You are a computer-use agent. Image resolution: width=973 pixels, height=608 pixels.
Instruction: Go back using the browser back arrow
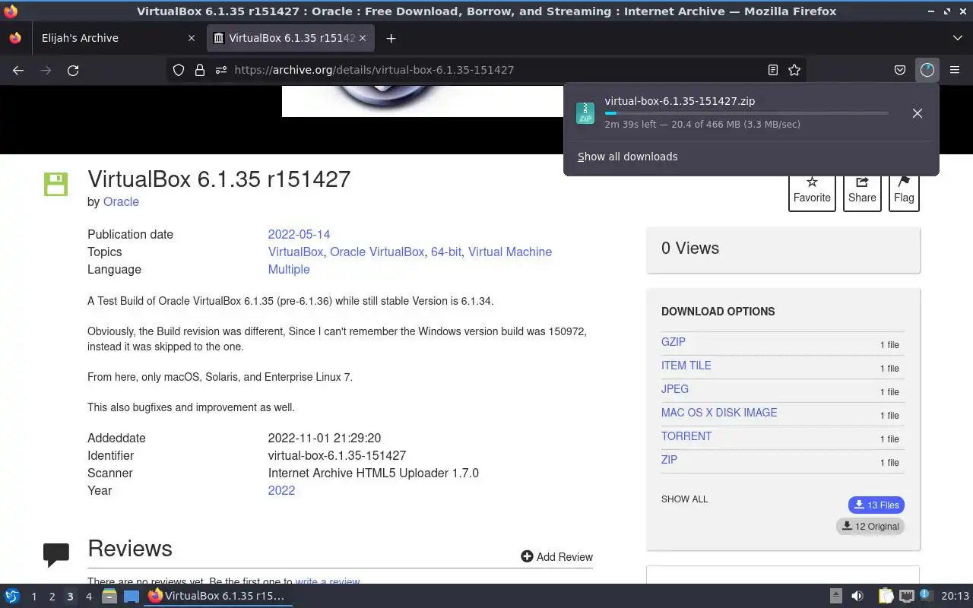[x=18, y=70]
